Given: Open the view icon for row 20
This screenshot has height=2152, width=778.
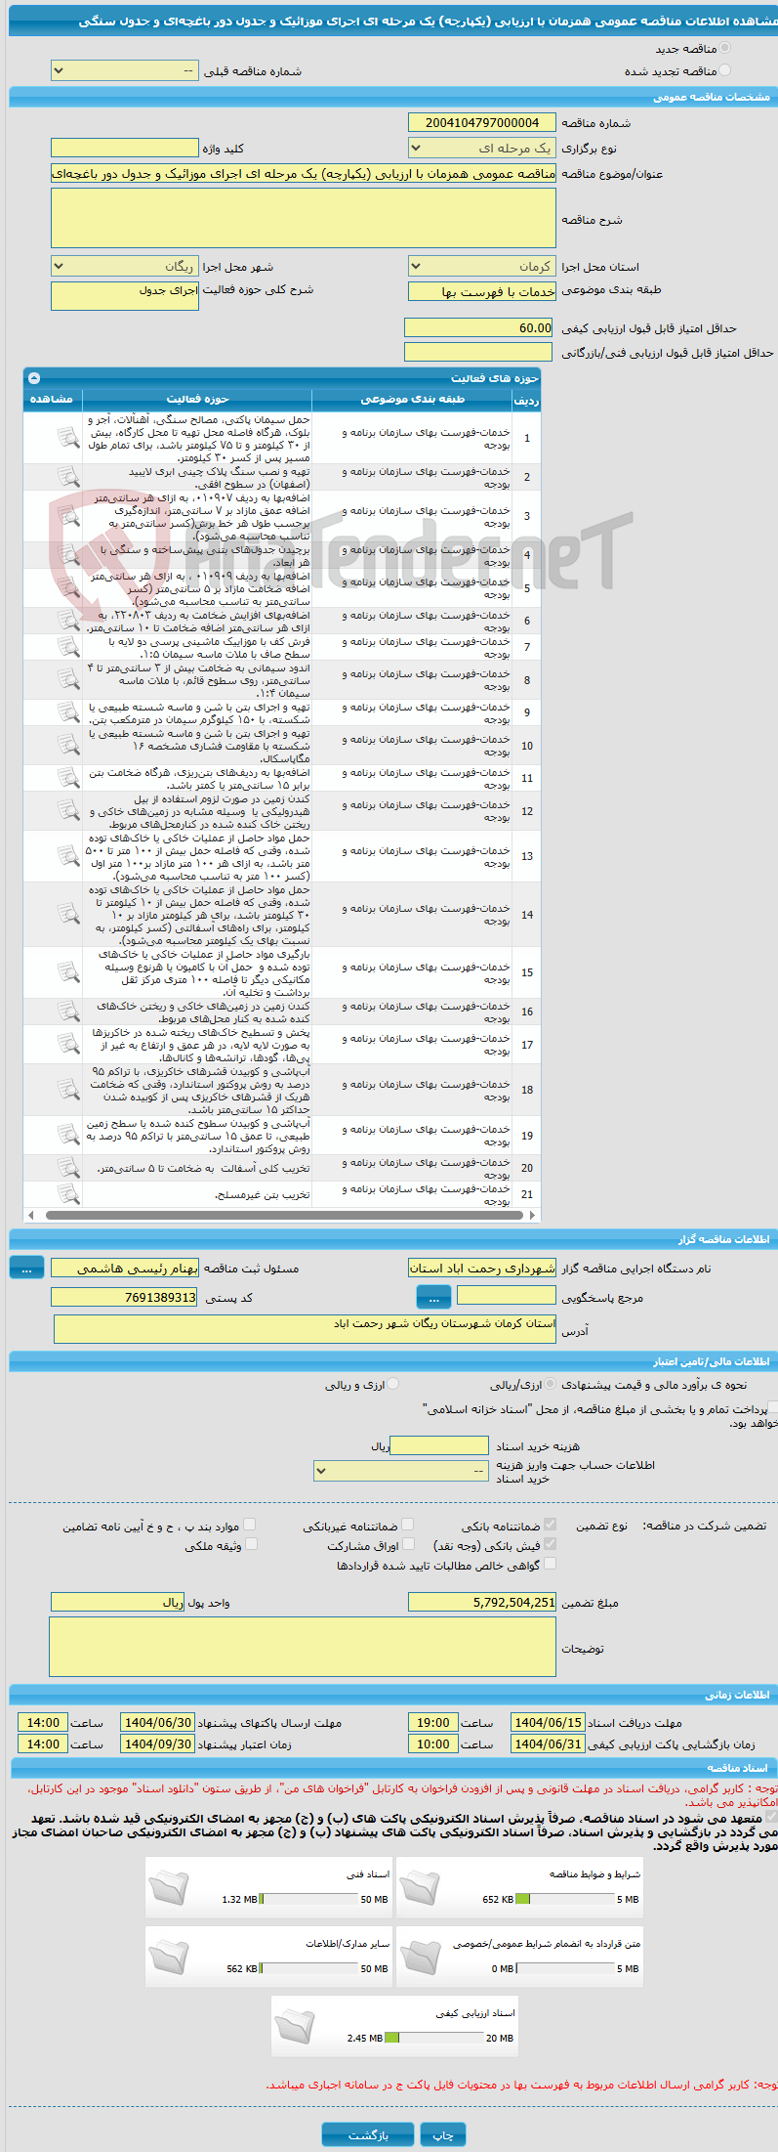Looking at the screenshot, I should tap(68, 1168).
